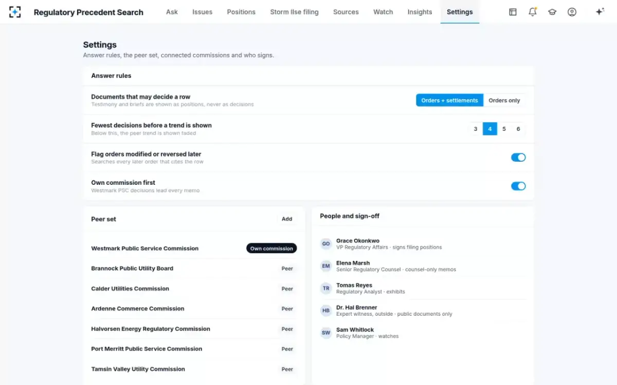Click the People and sign-off heading
Viewport: 617px width, 385px height.
pos(350,216)
